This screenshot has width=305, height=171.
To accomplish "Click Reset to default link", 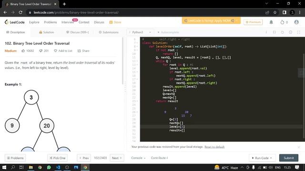I will pos(214,147).
